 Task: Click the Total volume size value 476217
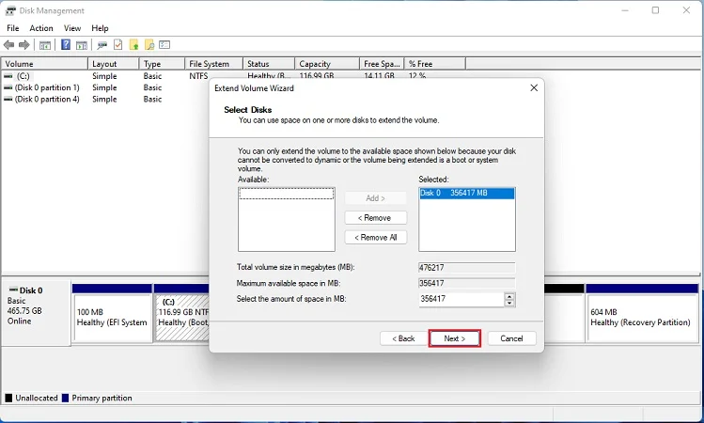tap(466, 268)
